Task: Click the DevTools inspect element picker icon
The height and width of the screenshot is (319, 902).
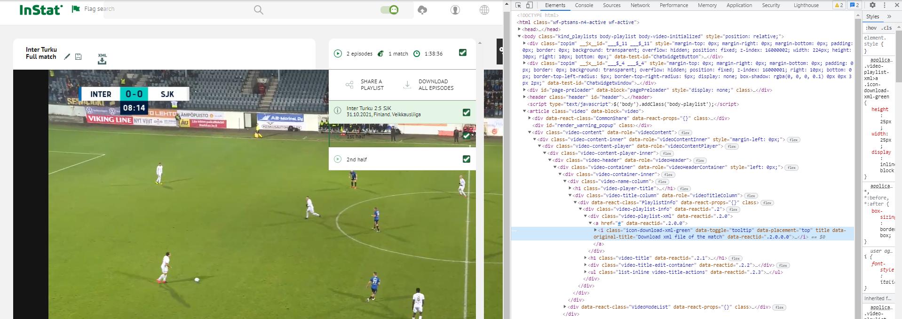Action: [x=518, y=5]
